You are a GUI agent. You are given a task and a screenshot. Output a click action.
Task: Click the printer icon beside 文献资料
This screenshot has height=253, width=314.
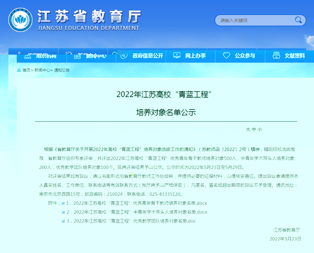pos(276,55)
